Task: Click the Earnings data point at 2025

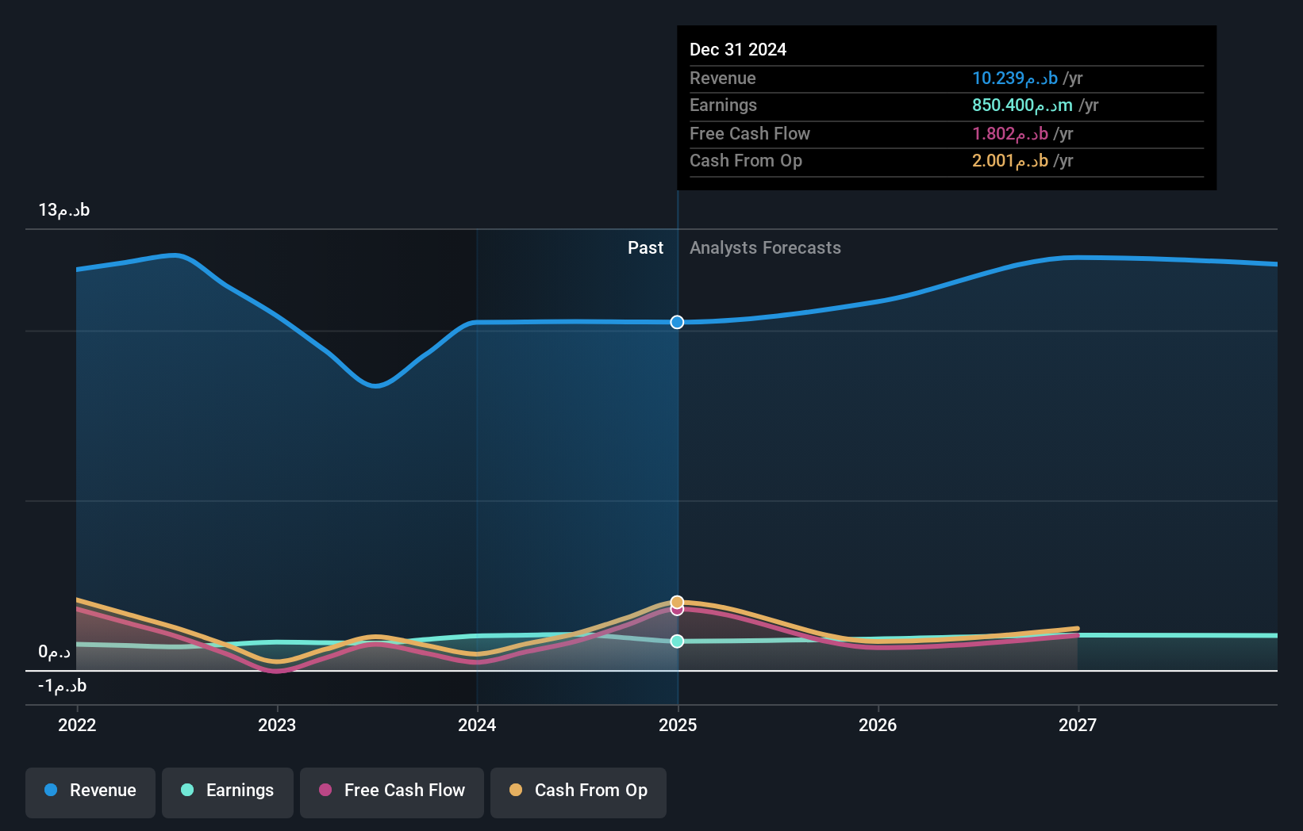Action: tap(677, 641)
